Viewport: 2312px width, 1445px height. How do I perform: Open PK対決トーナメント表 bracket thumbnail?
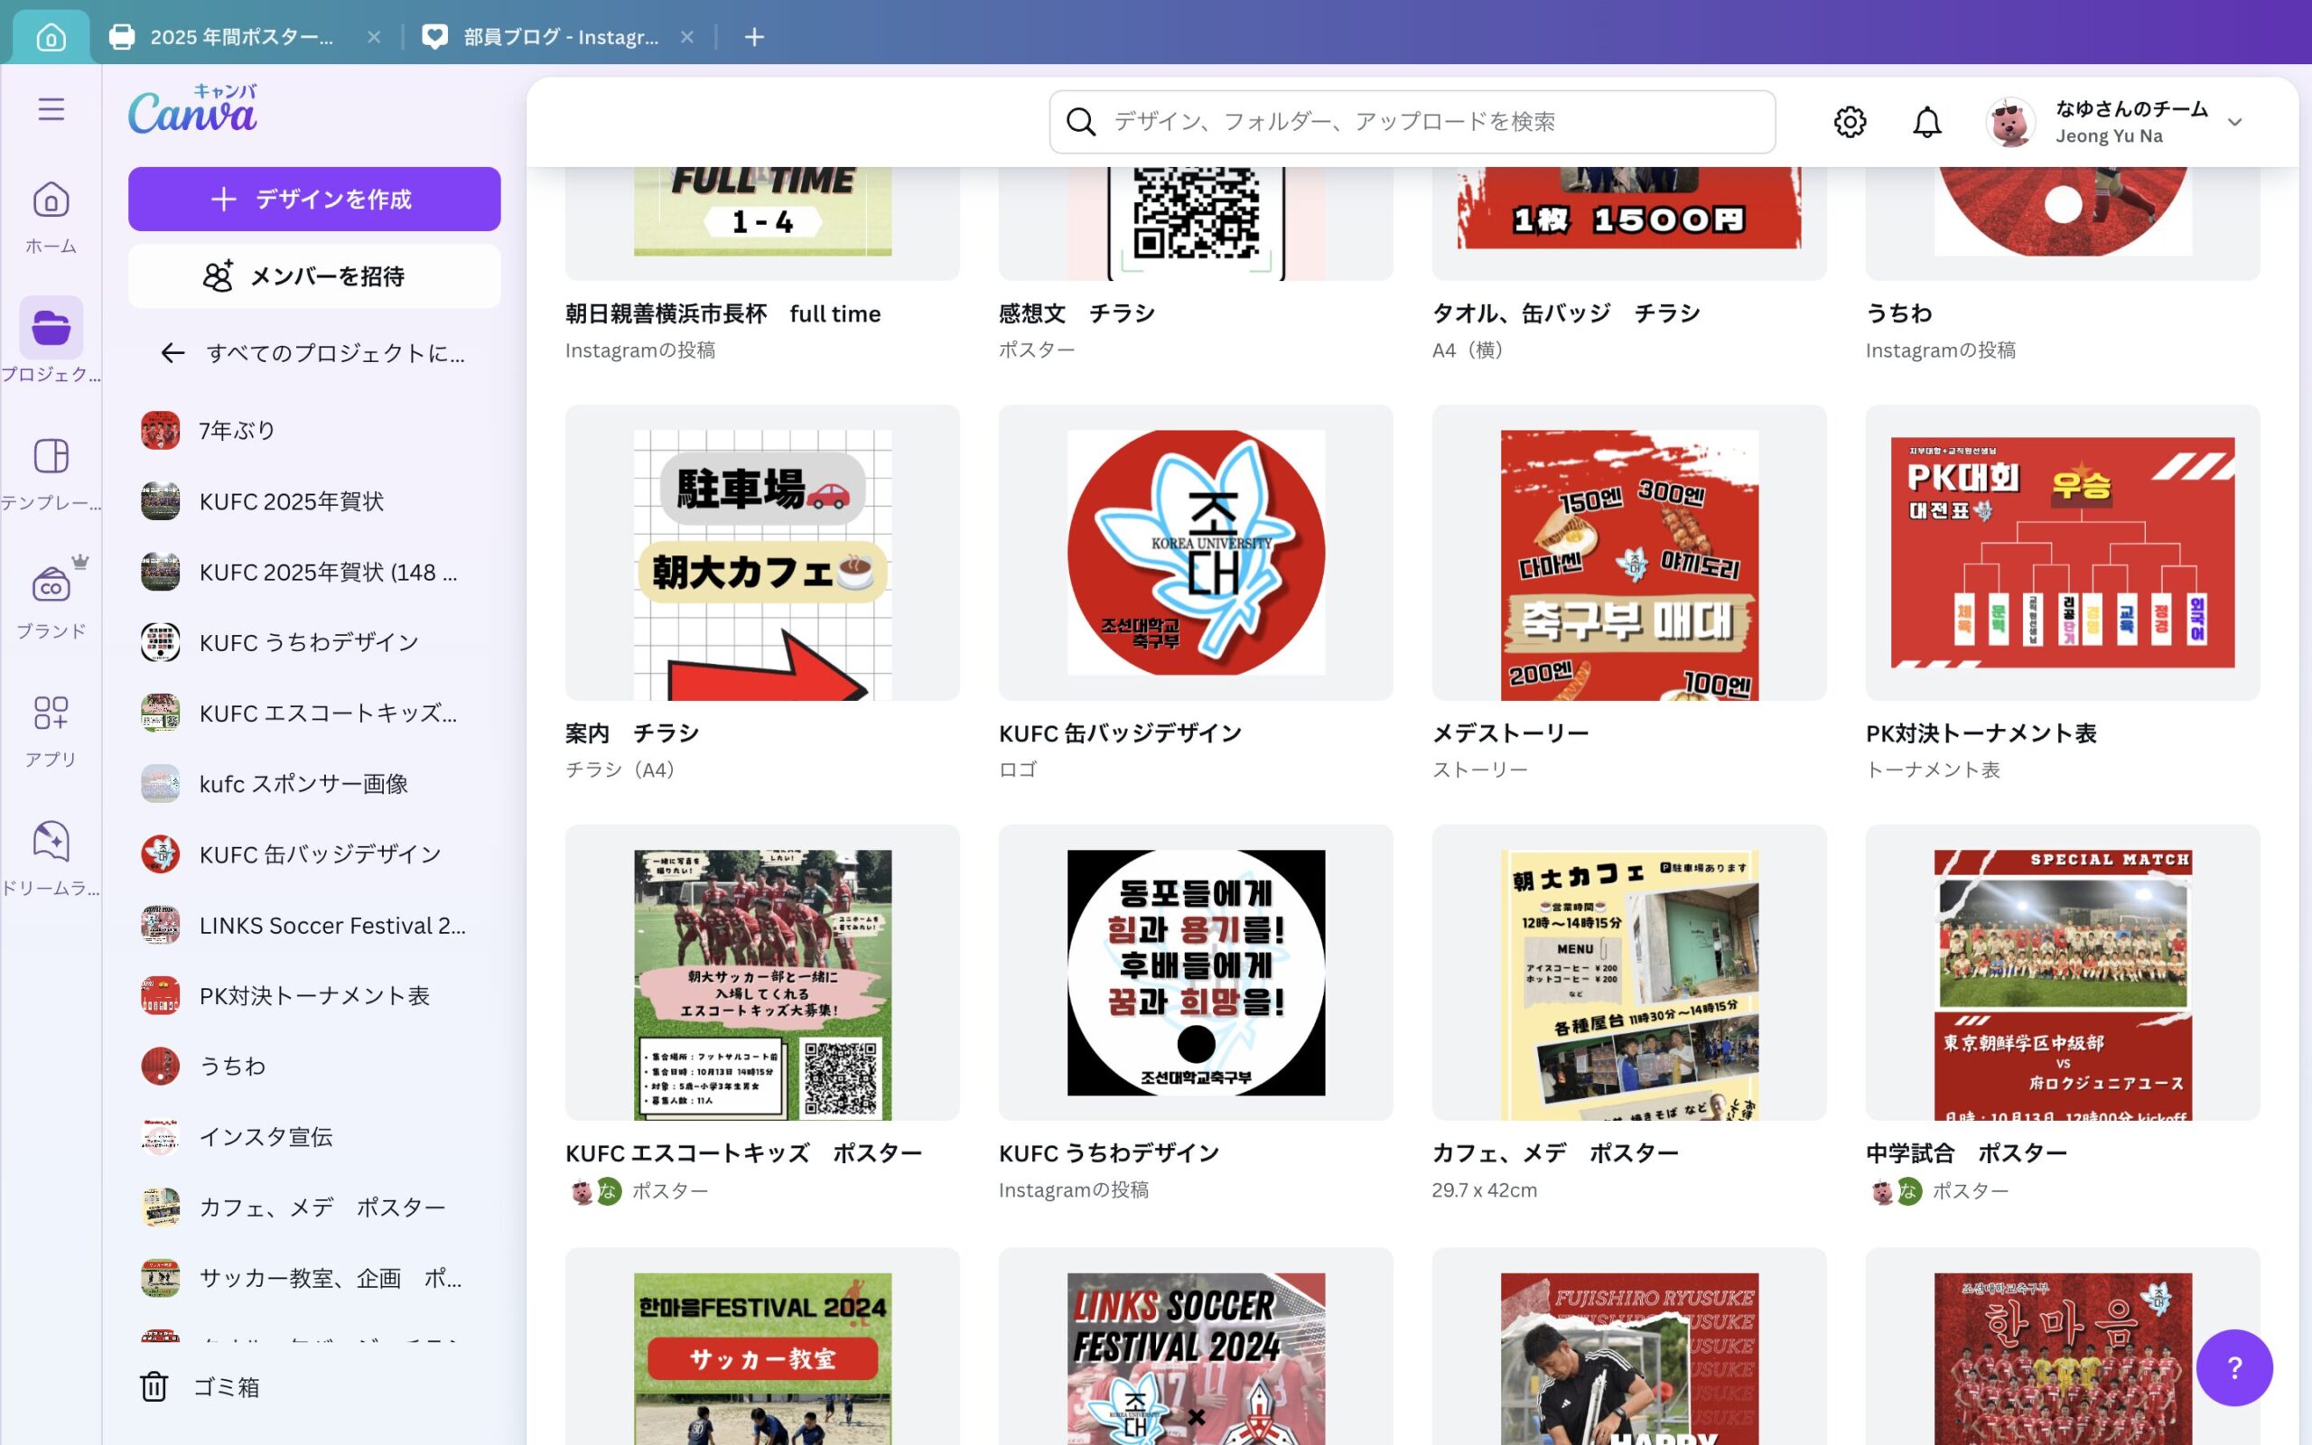pyautogui.click(x=2063, y=553)
